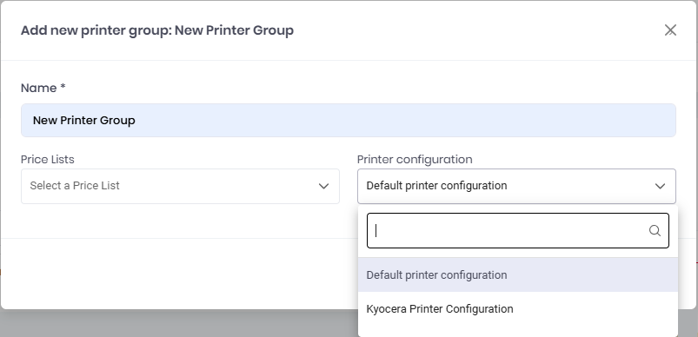Screen dimensions: 698x337
Task: Click the dialog title text
Action: click(x=157, y=30)
